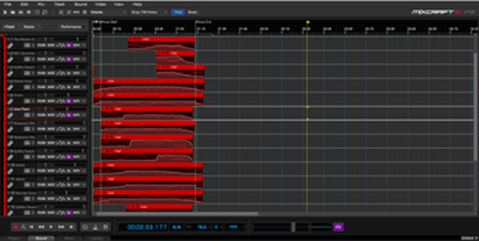The image size is (479, 241).
Task: Open the File menu
Action: (8, 5)
